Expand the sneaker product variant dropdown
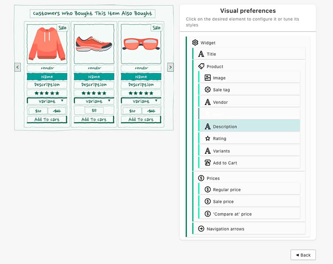 (94, 101)
